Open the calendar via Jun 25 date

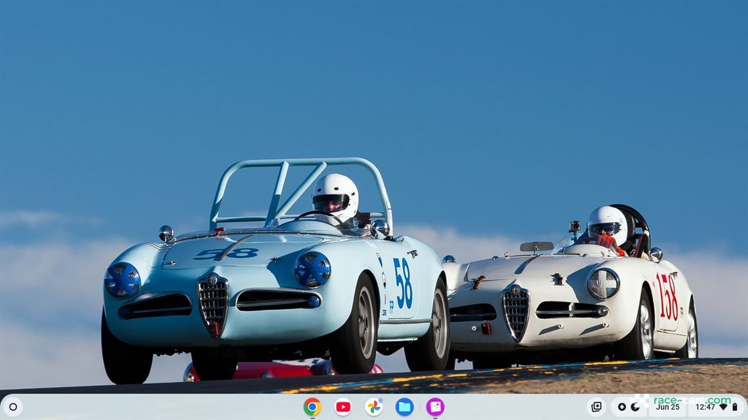(667, 407)
